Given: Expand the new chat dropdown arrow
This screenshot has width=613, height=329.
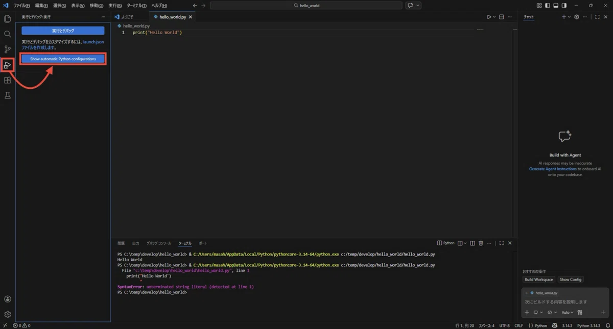Looking at the screenshot, I should point(569,17).
